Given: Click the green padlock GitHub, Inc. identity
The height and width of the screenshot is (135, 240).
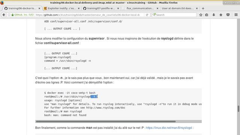Looking at the screenshot, I should 22,15.
